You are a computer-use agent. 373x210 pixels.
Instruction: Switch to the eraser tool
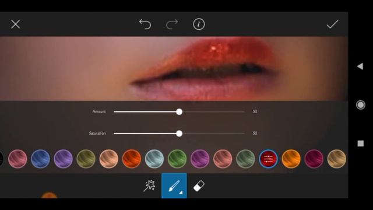pyautogui.click(x=199, y=185)
